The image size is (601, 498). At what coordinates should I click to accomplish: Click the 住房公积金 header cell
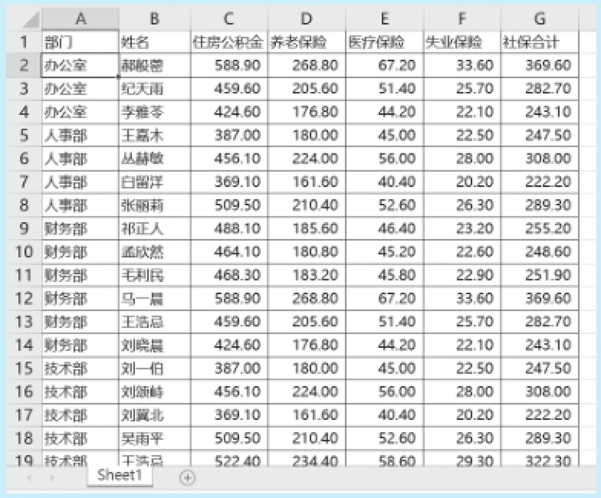point(229,42)
